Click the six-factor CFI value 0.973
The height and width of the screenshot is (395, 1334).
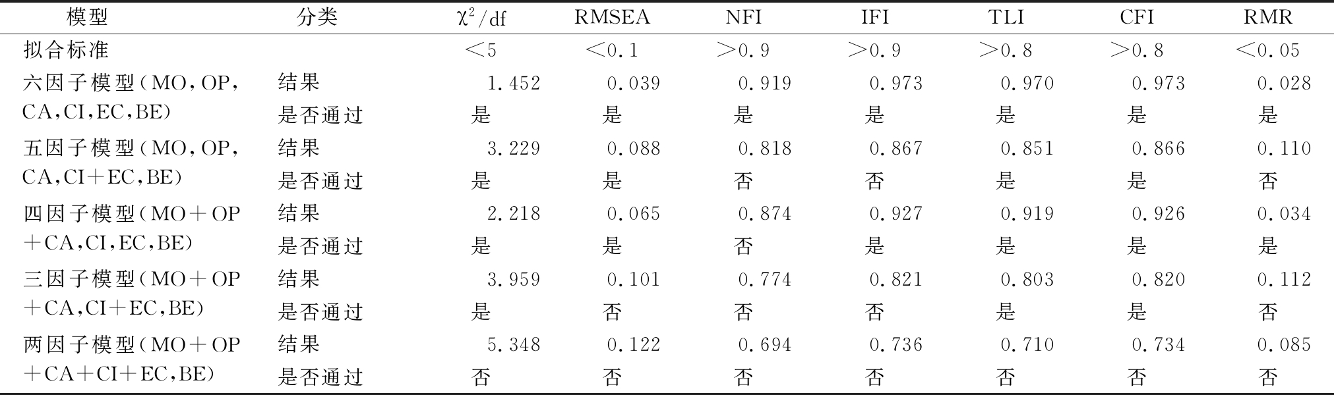(x=1159, y=83)
